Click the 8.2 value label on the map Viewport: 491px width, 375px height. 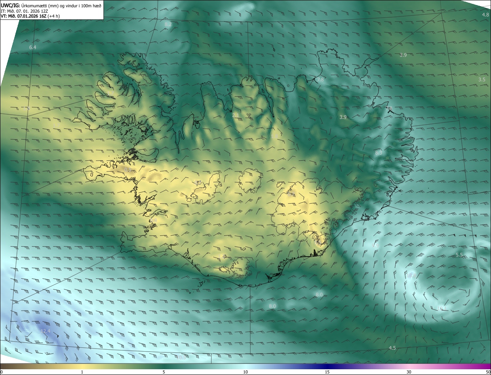[168, 24]
